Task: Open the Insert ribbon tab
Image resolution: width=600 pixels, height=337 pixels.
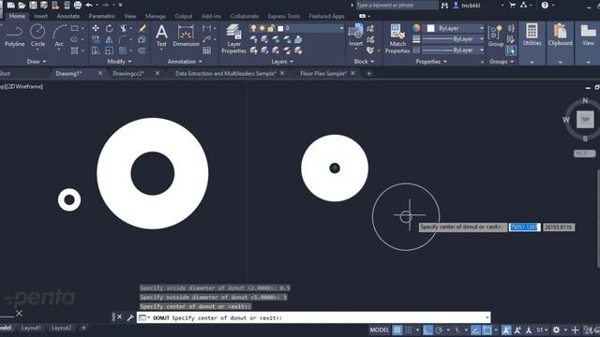Action: pyautogui.click(x=40, y=16)
